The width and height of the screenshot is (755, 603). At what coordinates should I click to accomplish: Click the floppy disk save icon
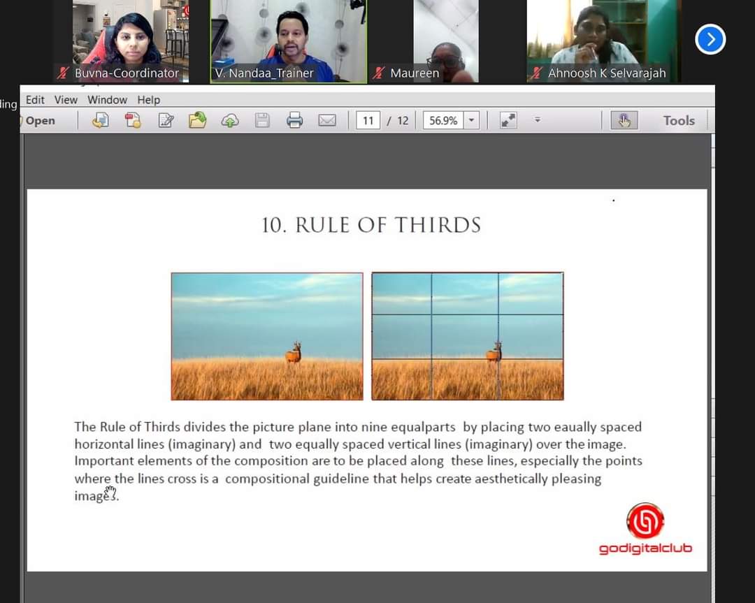coord(262,120)
